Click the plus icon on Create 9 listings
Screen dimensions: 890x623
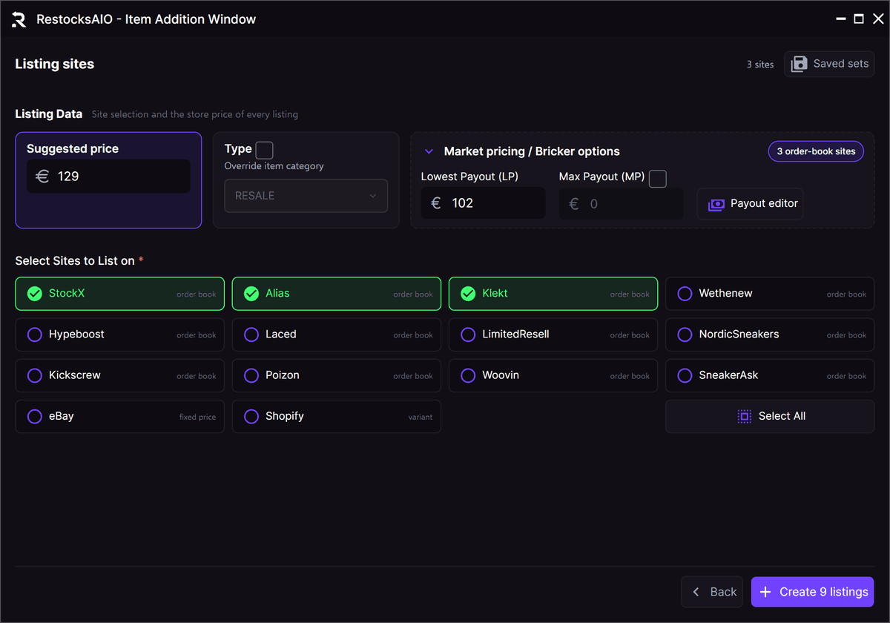(x=766, y=592)
